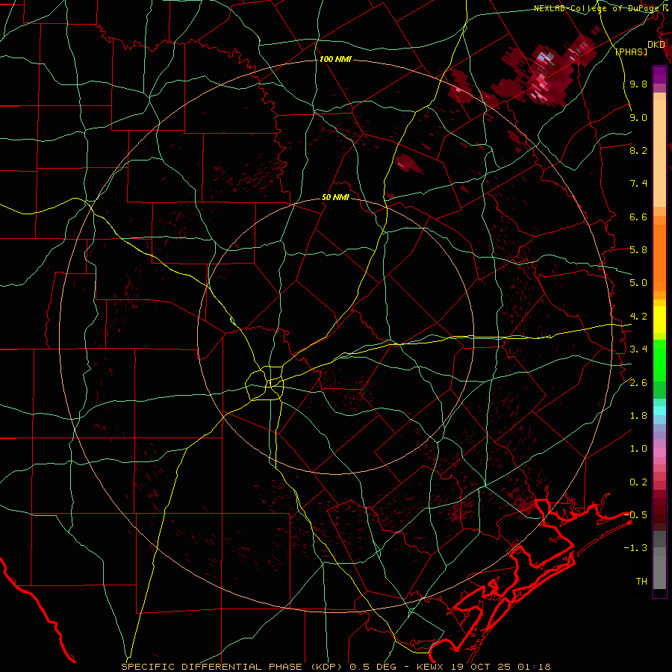Image resolution: width=672 pixels, height=672 pixels.
Task: Click the cyan segment of the color bar
Action: tap(659, 410)
